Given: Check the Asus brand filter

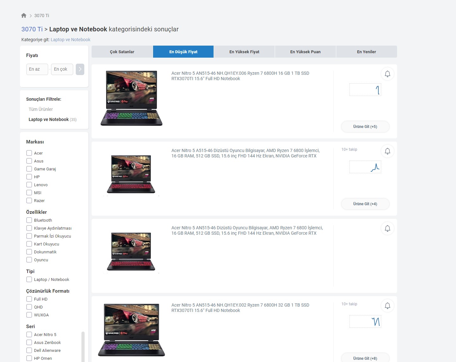Looking at the screenshot, I should pyautogui.click(x=29, y=161).
